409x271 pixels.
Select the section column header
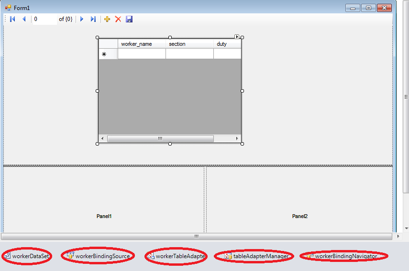pyautogui.click(x=189, y=44)
